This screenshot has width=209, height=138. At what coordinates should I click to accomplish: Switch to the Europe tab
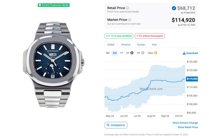141,45
